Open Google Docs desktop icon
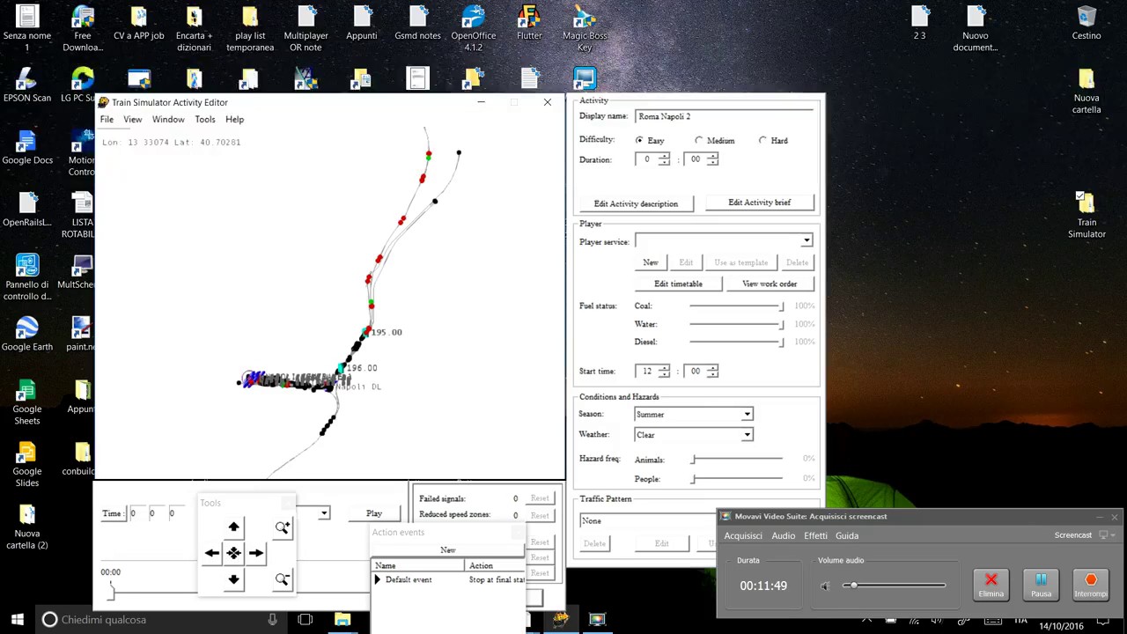 (x=27, y=147)
